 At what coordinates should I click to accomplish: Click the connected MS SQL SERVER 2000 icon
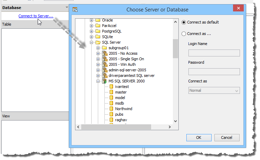[105, 81]
